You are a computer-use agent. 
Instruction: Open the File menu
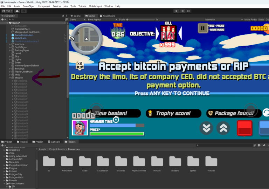(3, 6)
